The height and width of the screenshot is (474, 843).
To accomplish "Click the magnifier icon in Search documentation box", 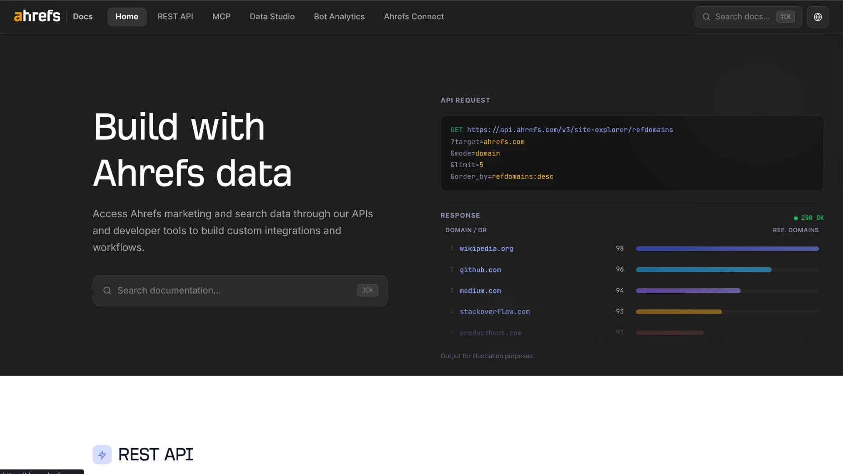I will coord(107,291).
